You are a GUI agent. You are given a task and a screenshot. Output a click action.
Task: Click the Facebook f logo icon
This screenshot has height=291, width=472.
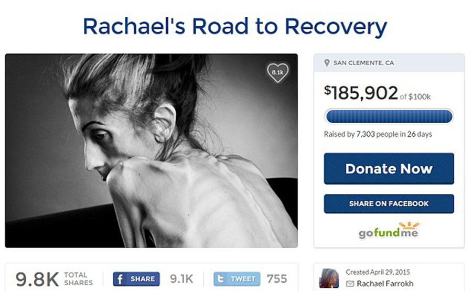click(120, 279)
